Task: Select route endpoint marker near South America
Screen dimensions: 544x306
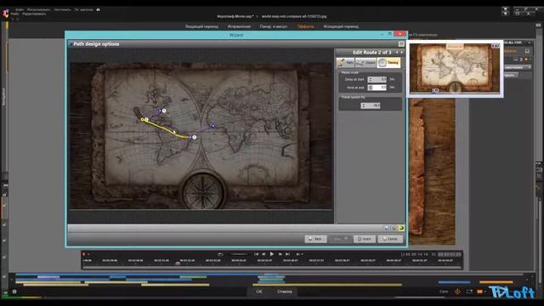Action: pyautogui.click(x=195, y=138)
